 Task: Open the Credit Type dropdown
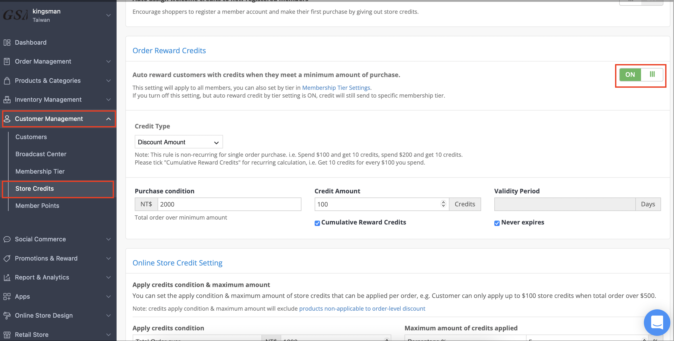coord(178,142)
